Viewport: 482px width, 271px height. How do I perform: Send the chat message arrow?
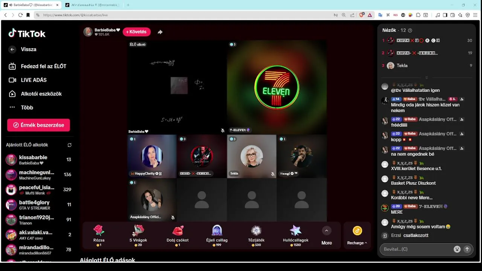point(467,249)
